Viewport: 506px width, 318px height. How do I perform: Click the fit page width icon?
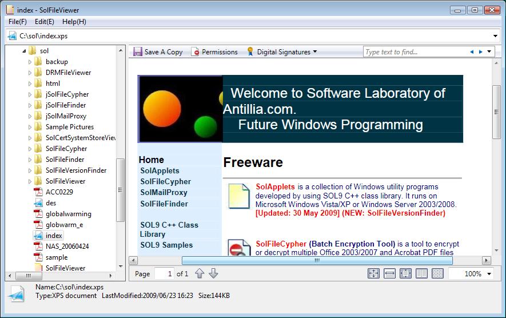[x=389, y=273]
